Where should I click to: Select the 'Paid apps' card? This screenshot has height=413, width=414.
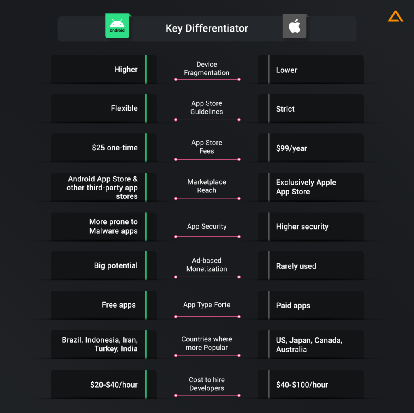311,305
